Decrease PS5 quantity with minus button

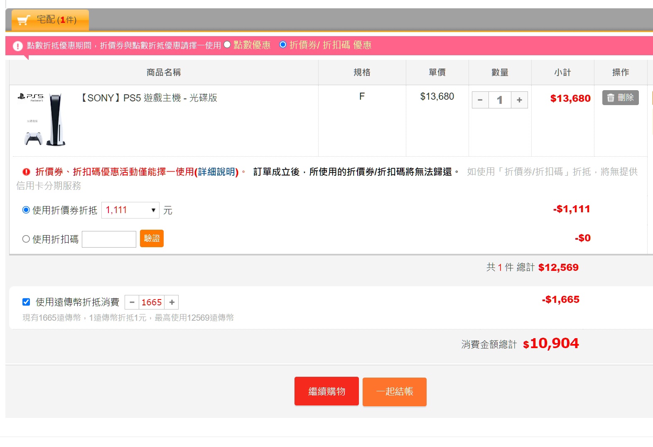click(480, 100)
